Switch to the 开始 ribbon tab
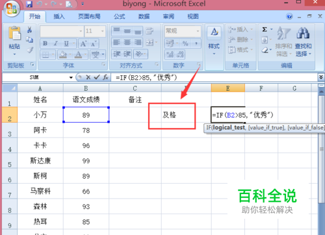This screenshot has height=235, width=325. click(34, 16)
